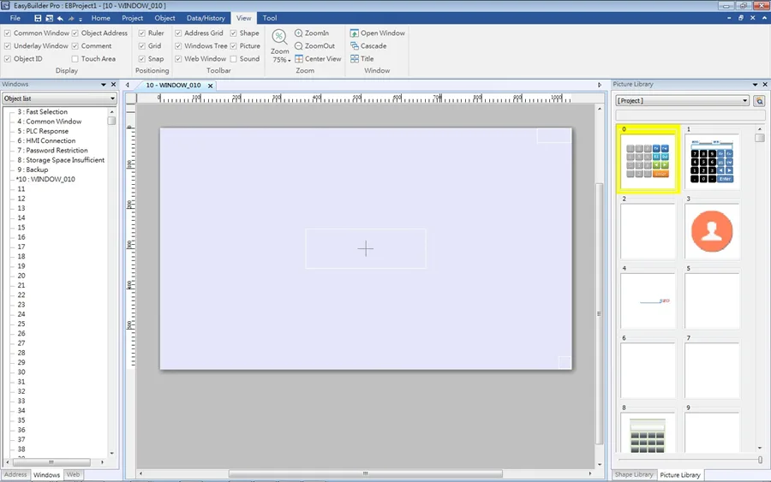Image resolution: width=771 pixels, height=482 pixels.
Task: Open the Home ribbon tab
Action: pyautogui.click(x=101, y=18)
